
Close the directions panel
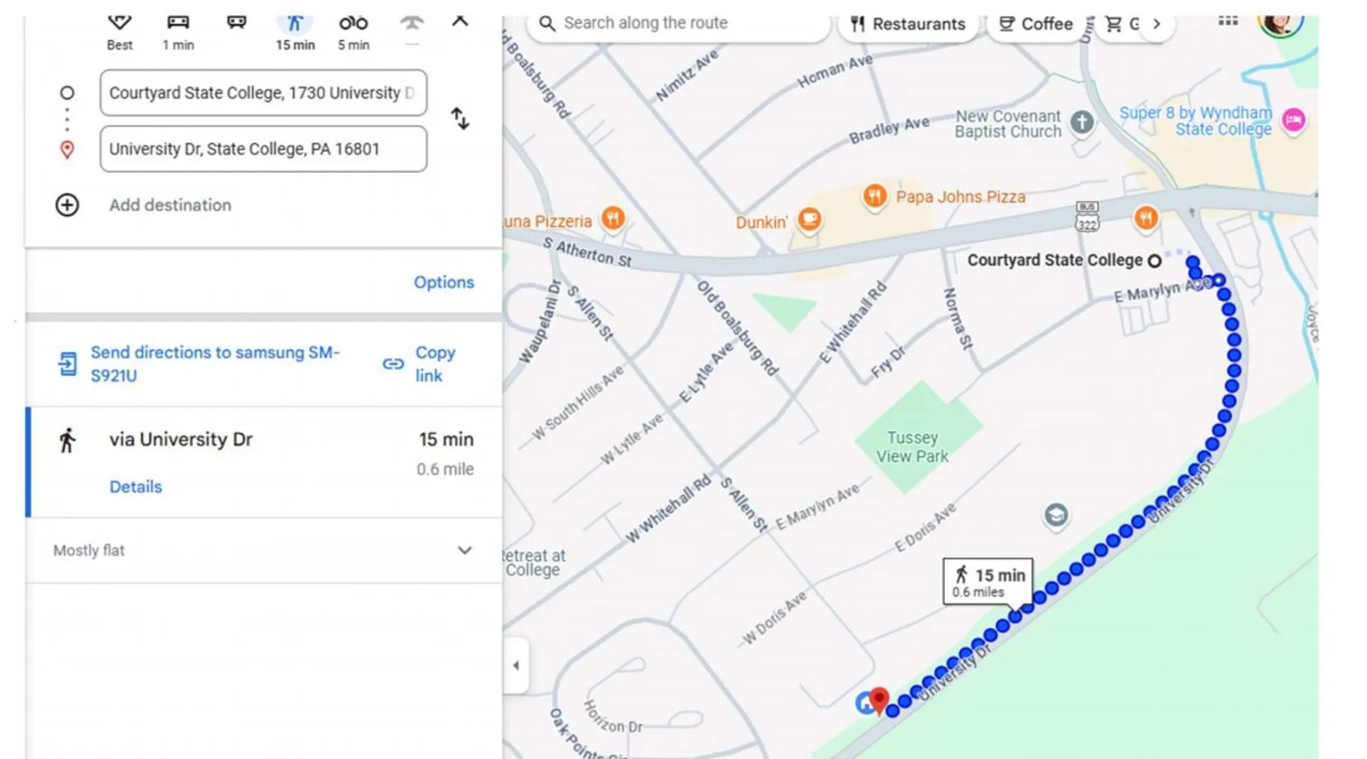click(459, 22)
